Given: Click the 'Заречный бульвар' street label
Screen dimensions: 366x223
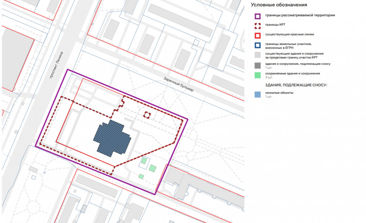Looking at the screenshot, I should pyautogui.click(x=179, y=85).
